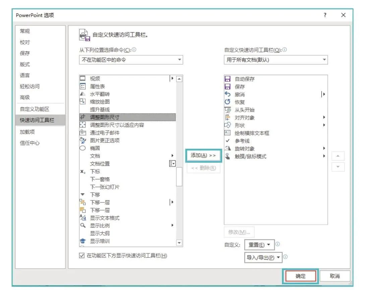Expand the 对齐对象 submenu arrow

click(x=324, y=117)
